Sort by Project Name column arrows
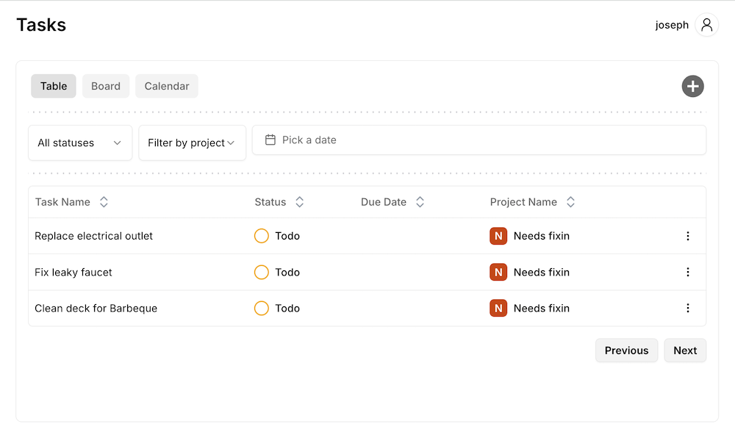Image resolution: width=735 pixels, height=446 pixels. pyautogui.click(x=570, y=202)
